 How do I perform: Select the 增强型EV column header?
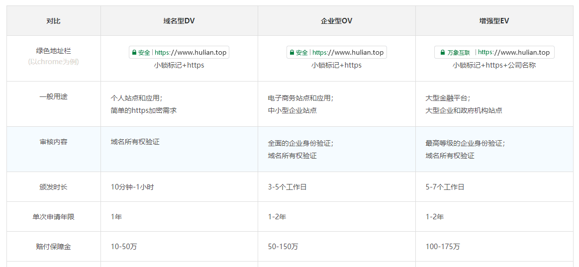(x=494, y=21)
